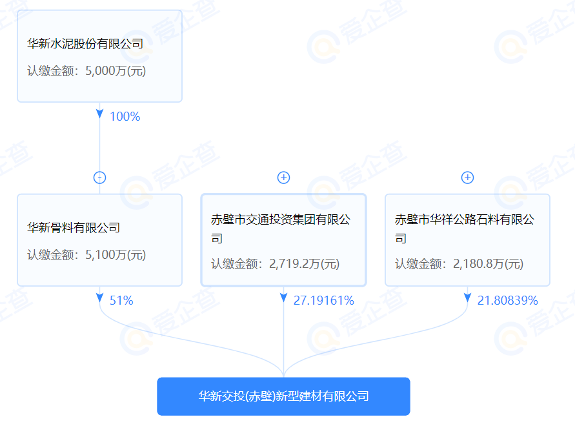
Task: Select the 100% shareholding label
Action: tap(124, 117)
